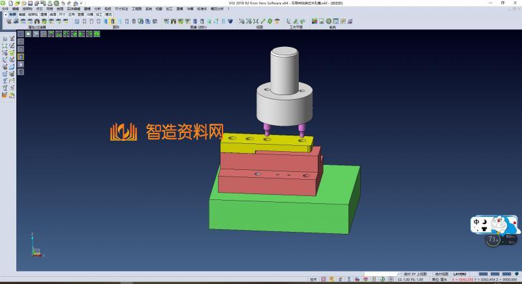The height and width of the screenshot is (284, 522).
Task: Click the green rectangle-corners icon in left toolbar
Action: [5, 46]
